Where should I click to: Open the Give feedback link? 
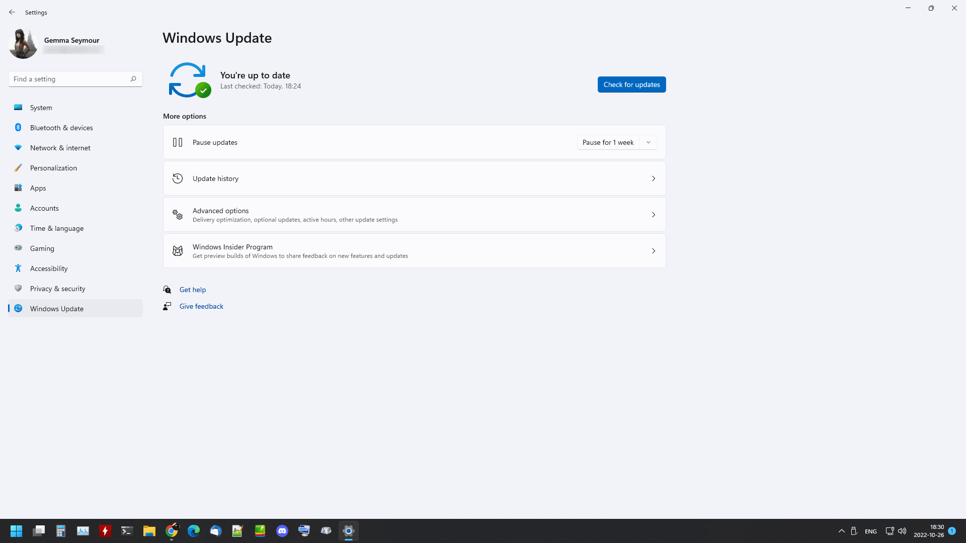click(x=201, y=306)
